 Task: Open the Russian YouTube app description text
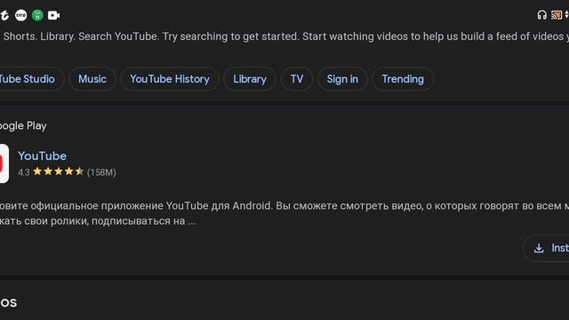tap(284, 213)
